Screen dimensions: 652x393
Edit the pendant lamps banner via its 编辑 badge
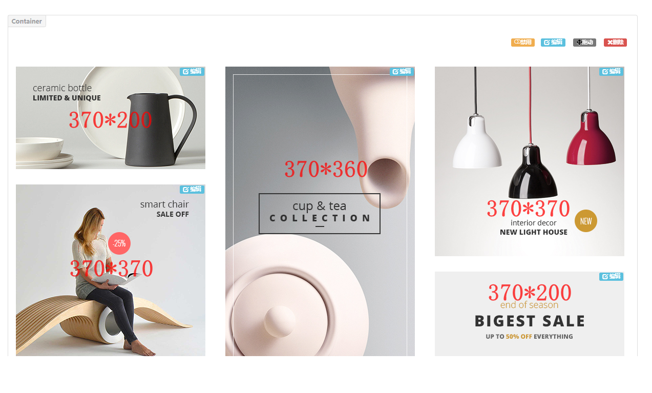coord(611,72)
